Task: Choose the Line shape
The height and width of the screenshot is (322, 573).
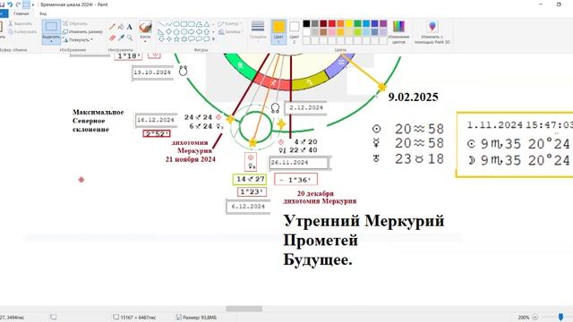Action: point(161,24)
